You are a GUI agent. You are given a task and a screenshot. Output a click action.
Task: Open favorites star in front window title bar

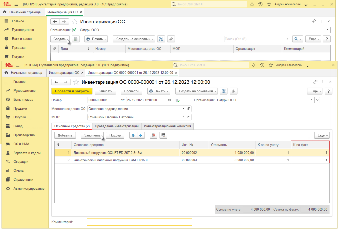point(271,65)
